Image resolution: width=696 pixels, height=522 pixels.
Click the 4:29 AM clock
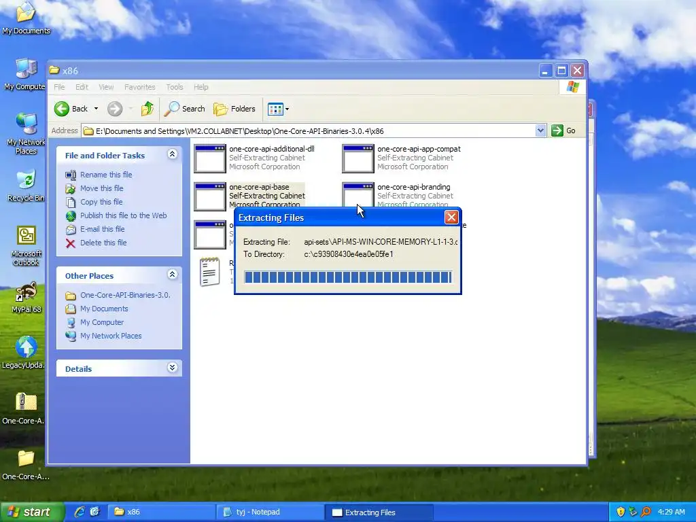[x=671, y=512]
